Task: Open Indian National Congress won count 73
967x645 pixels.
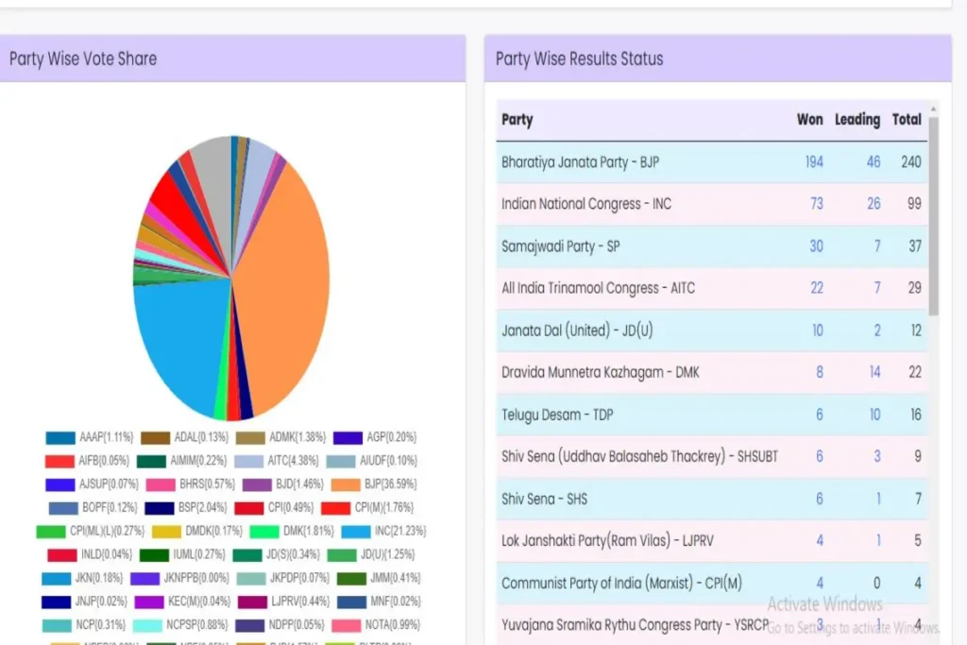Action: point(817,204)
